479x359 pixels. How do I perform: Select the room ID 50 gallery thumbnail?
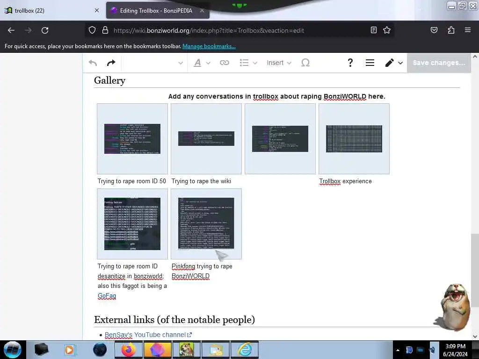point(132,139)
